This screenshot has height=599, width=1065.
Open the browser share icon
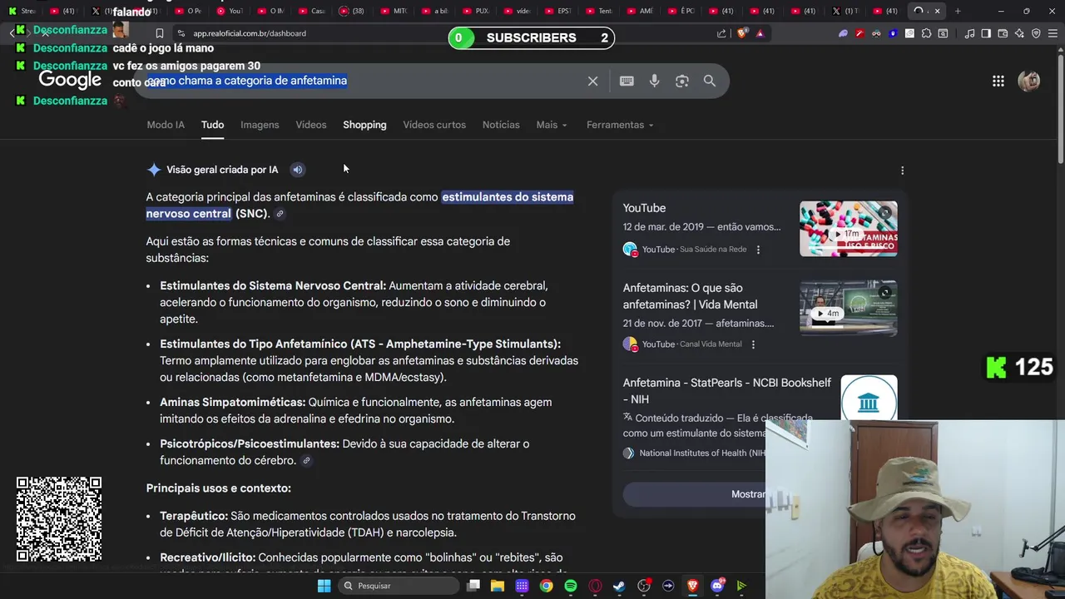click(721, 33)
